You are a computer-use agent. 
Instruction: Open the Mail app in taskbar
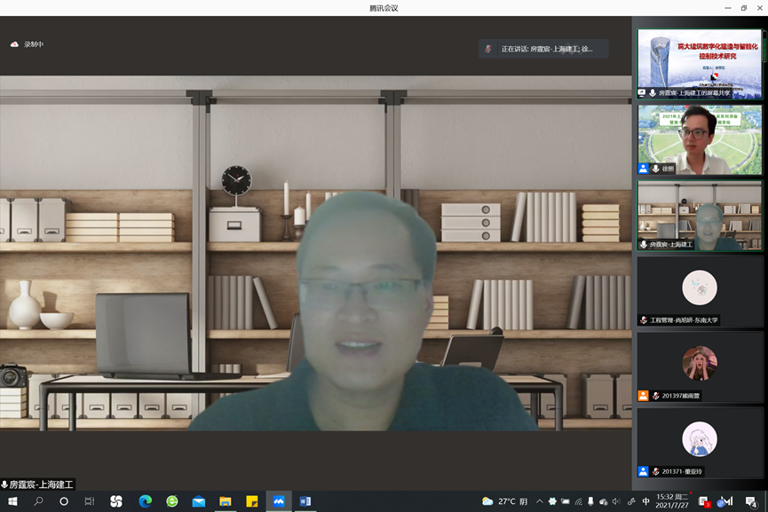(198, 501)
